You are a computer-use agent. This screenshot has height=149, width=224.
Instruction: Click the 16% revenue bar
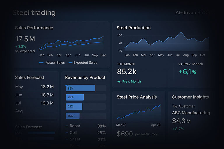click(73, 116)
